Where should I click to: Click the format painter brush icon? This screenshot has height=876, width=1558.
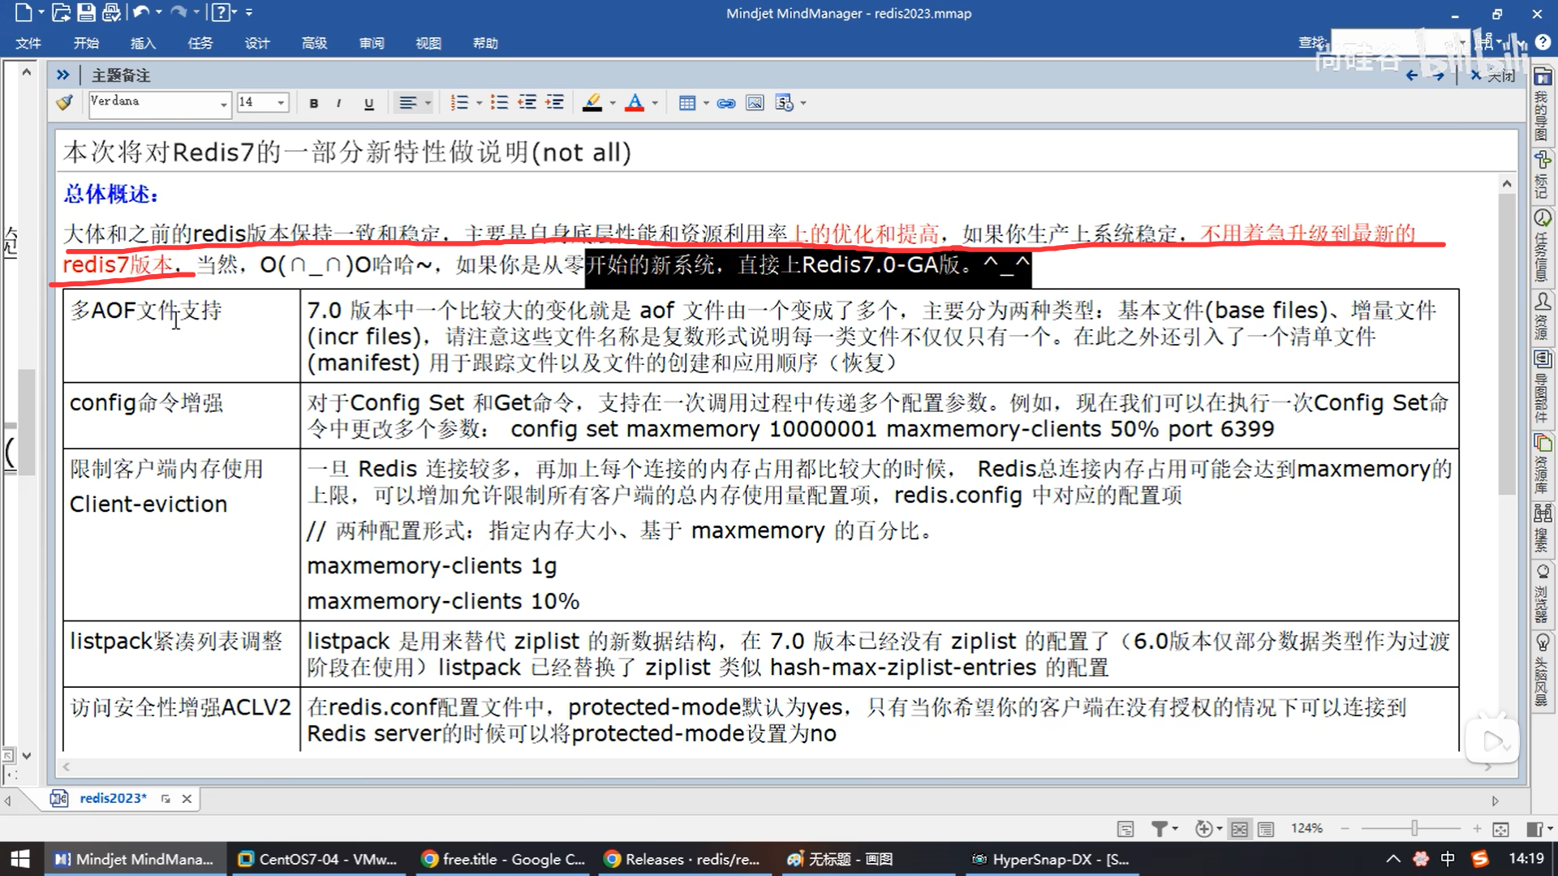[x=64, y=103]
